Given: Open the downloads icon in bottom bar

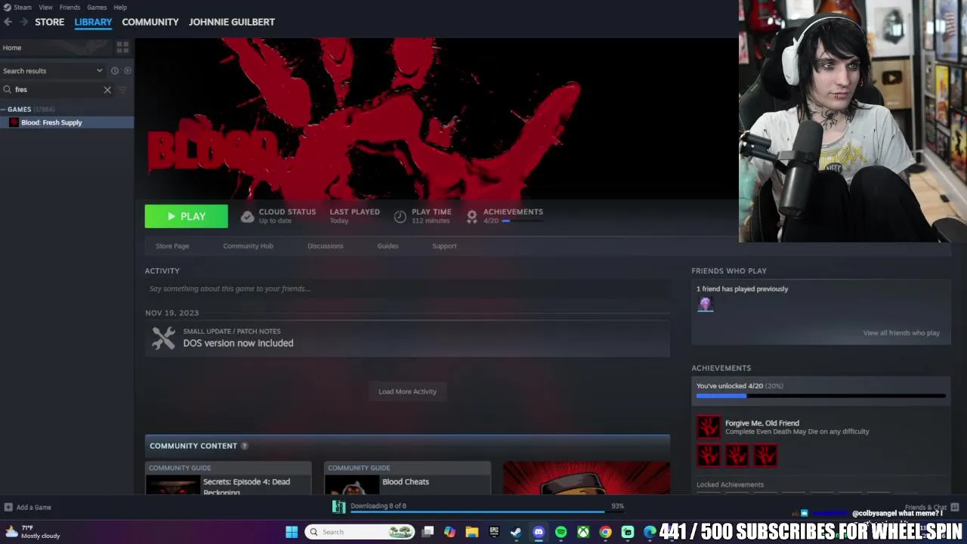Looking at the screenshot, I should point(338,506).
